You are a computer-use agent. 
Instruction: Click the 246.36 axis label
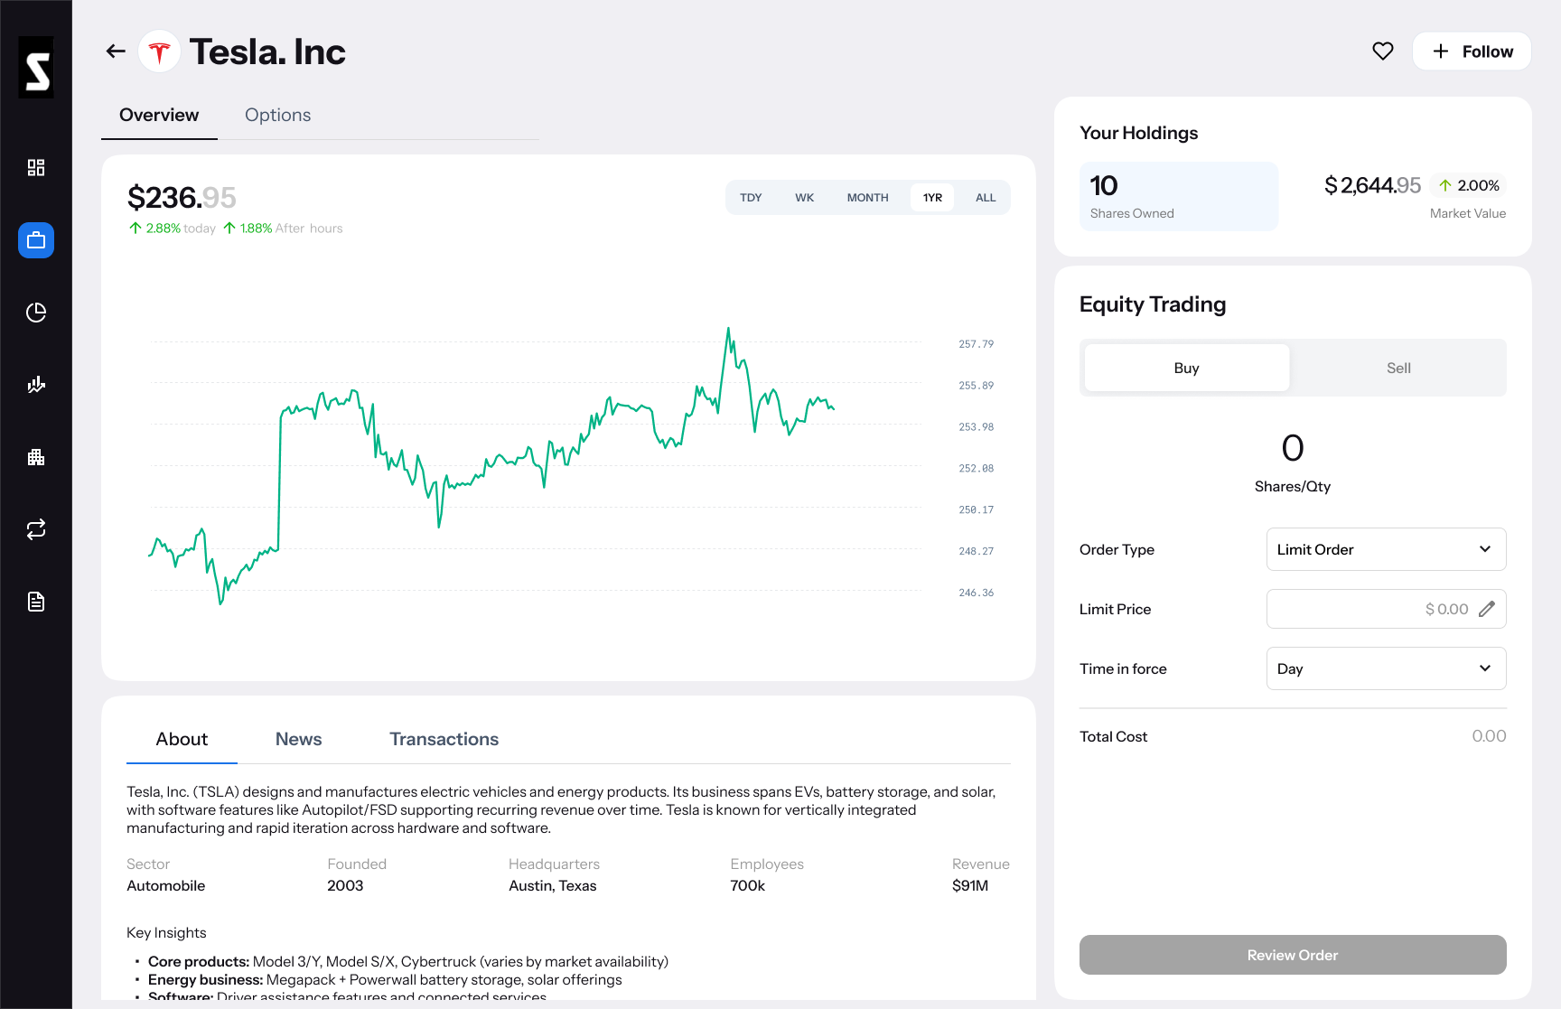[976, 593]
